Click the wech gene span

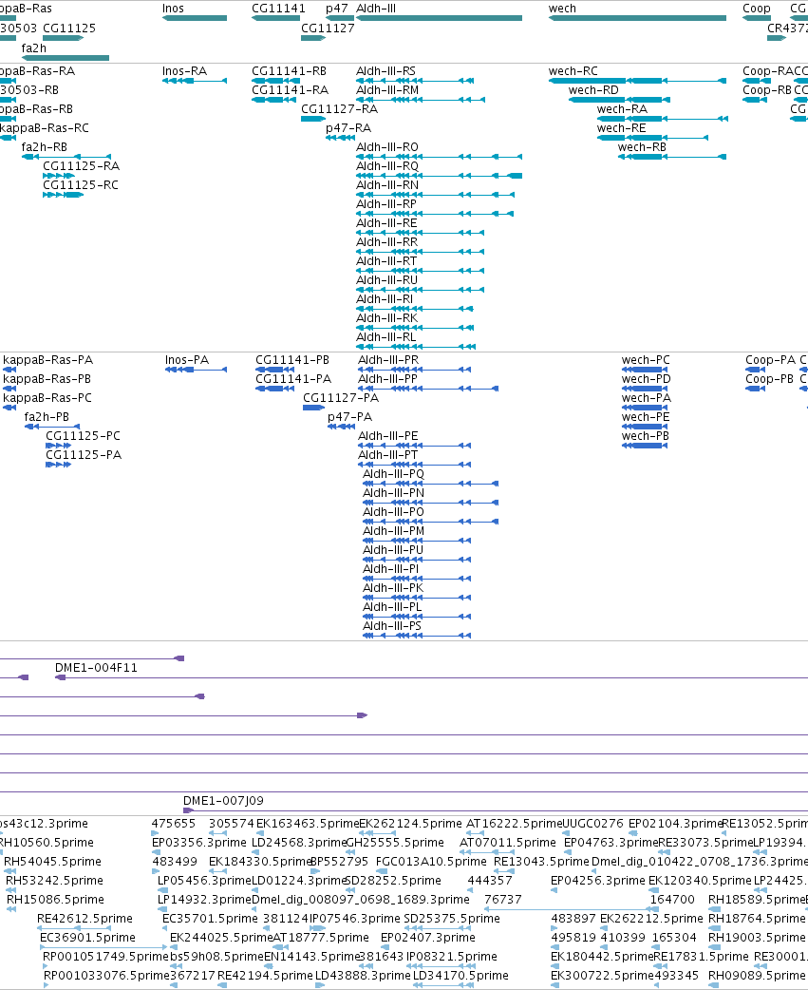point(638,18)
